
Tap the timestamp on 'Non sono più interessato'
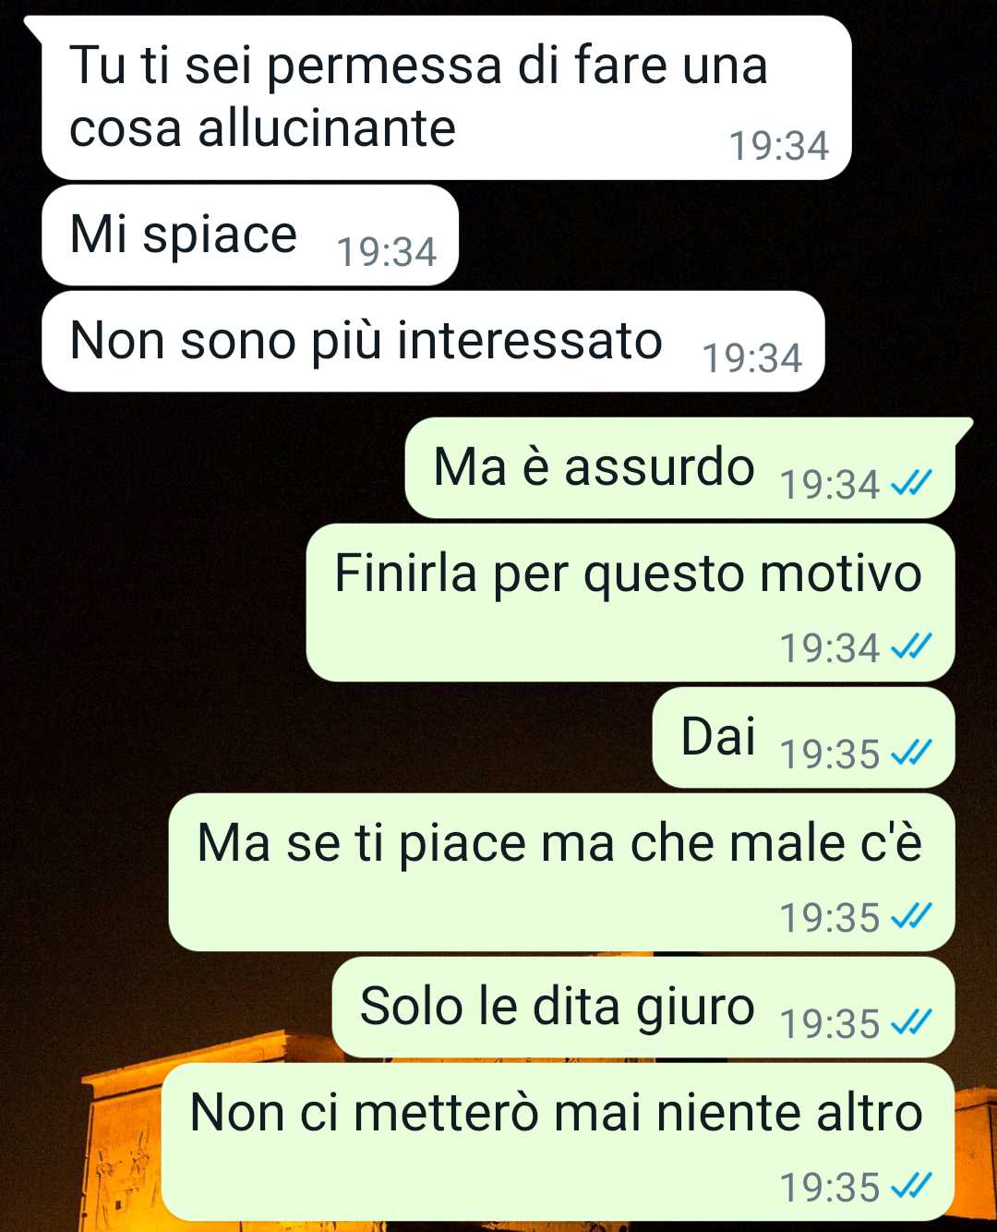[x=752, y=358]
